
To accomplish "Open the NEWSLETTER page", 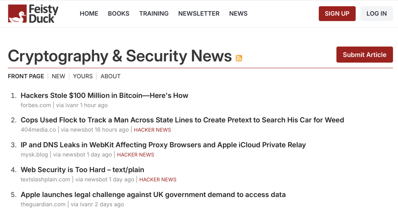I will tap(199, 14).
